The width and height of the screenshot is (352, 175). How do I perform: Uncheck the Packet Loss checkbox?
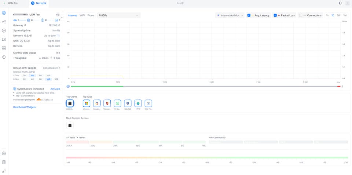point(275,15)
